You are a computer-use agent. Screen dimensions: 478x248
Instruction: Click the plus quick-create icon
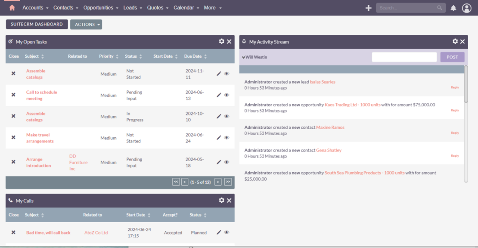click(x=368, y=8)
